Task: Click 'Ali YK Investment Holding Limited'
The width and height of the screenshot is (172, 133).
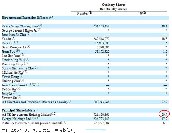Action: tap(27, 115)
